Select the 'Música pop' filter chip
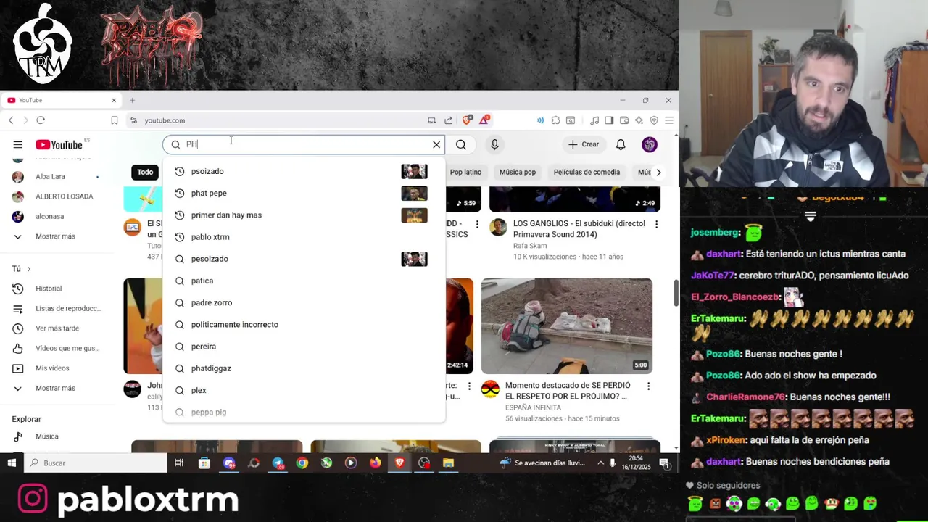This screenshot has height=522, width=928. pyautogui.click(x=517, y=172)
